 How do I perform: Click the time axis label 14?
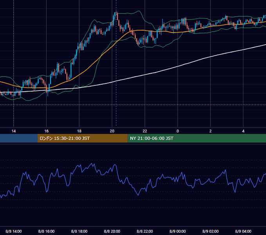pos(14,131)
